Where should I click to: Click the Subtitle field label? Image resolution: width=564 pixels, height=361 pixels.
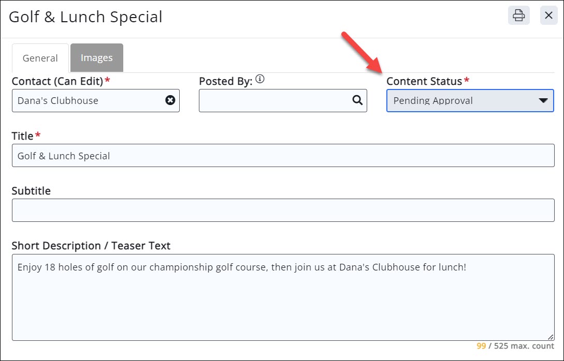click(31, 191)
